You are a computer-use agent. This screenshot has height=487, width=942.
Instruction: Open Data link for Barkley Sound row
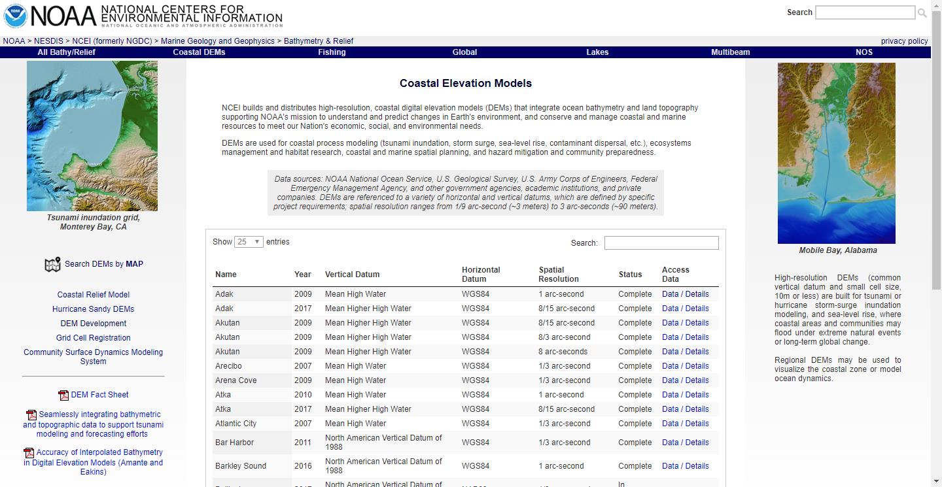[x=670, y=466]
